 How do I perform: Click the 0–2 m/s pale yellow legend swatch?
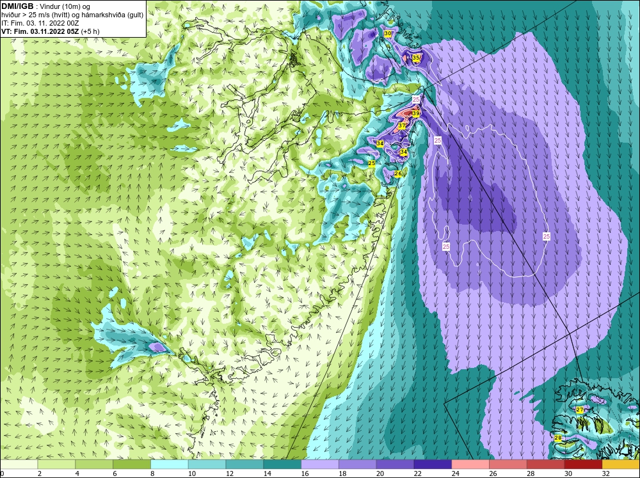tap(19, 465)
